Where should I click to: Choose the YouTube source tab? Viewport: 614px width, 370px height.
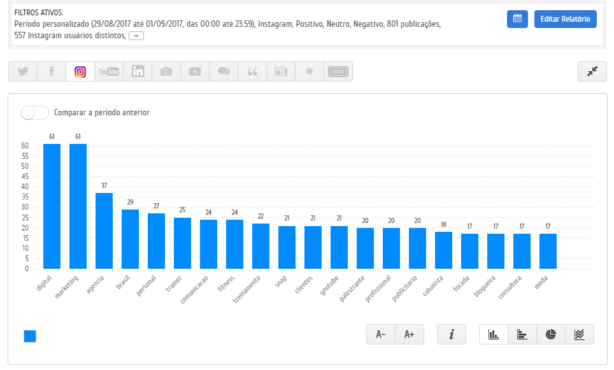(109, 71)
